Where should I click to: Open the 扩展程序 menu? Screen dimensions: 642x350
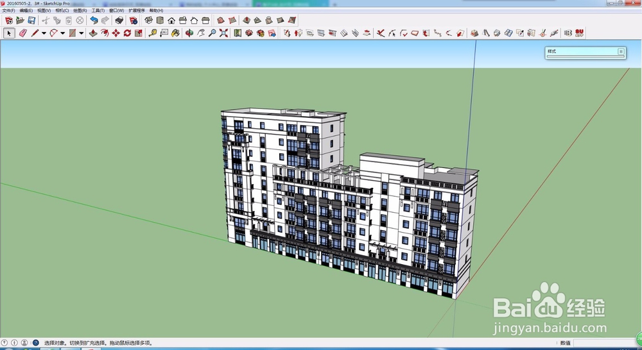(137, 10)
